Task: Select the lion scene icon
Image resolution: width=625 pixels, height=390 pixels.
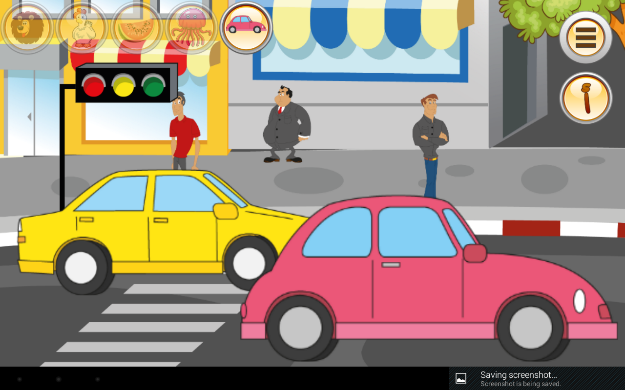Action: coord(27,28)
